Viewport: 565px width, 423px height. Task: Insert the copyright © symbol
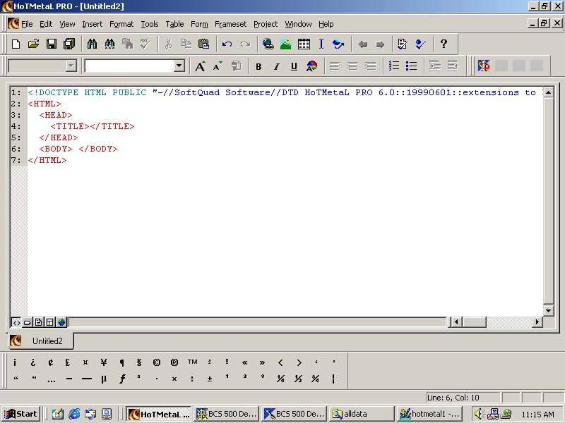pyautogui.click(x=156, y=362)
